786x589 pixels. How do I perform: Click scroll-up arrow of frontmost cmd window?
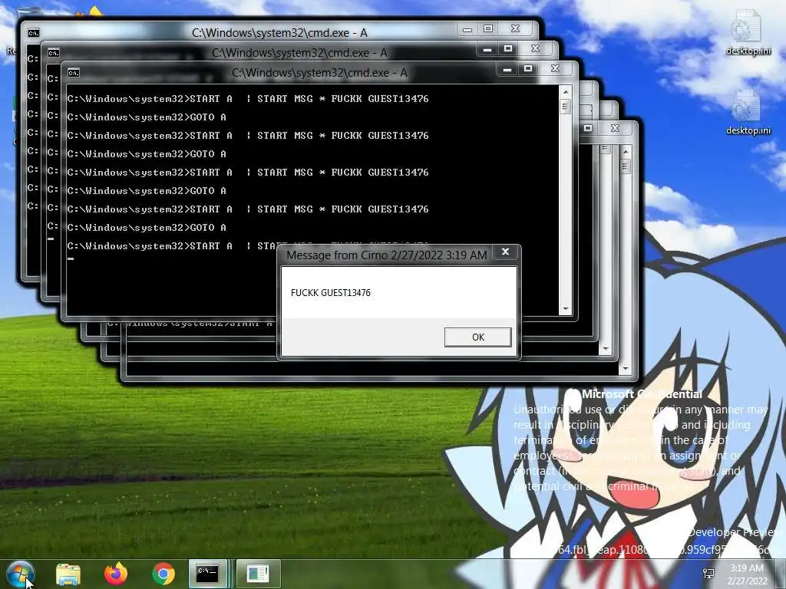click(566, 92)
